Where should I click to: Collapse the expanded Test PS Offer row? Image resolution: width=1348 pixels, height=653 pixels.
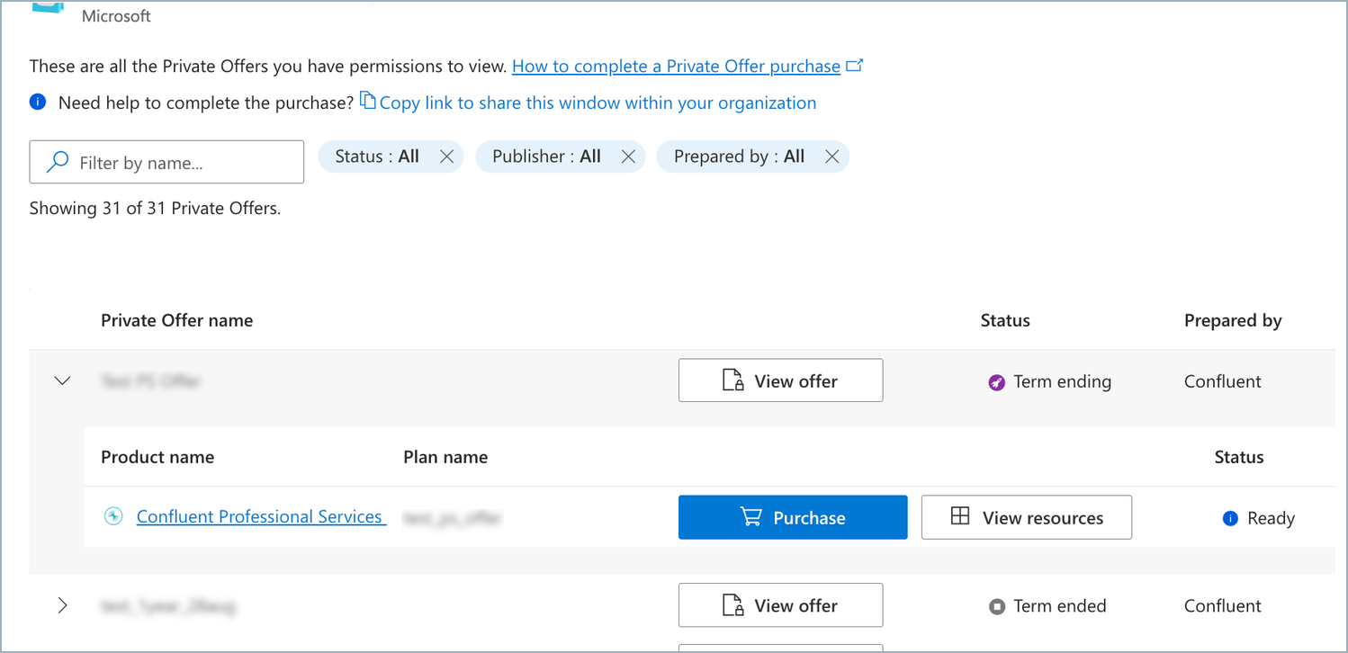point(62,380)
